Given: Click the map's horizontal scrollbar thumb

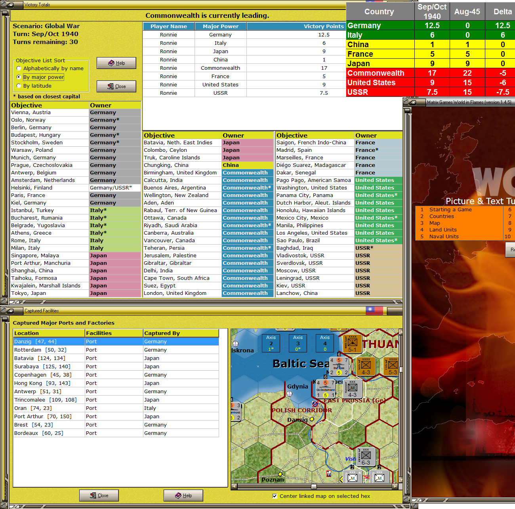Looking at the screenshot, I should [x=314, y=486].
